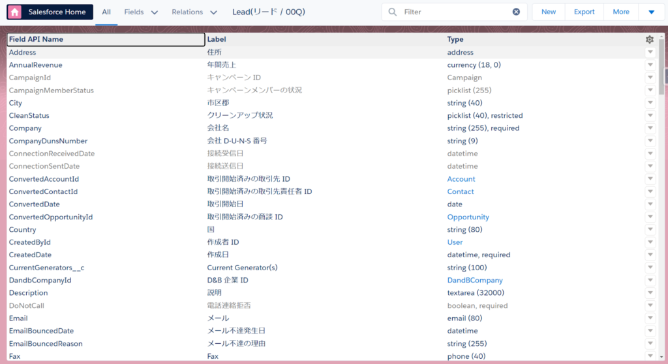Screen dimensions: 668x364
Task: Open row actions arrow for ConvertedDate
Action: 650,204
